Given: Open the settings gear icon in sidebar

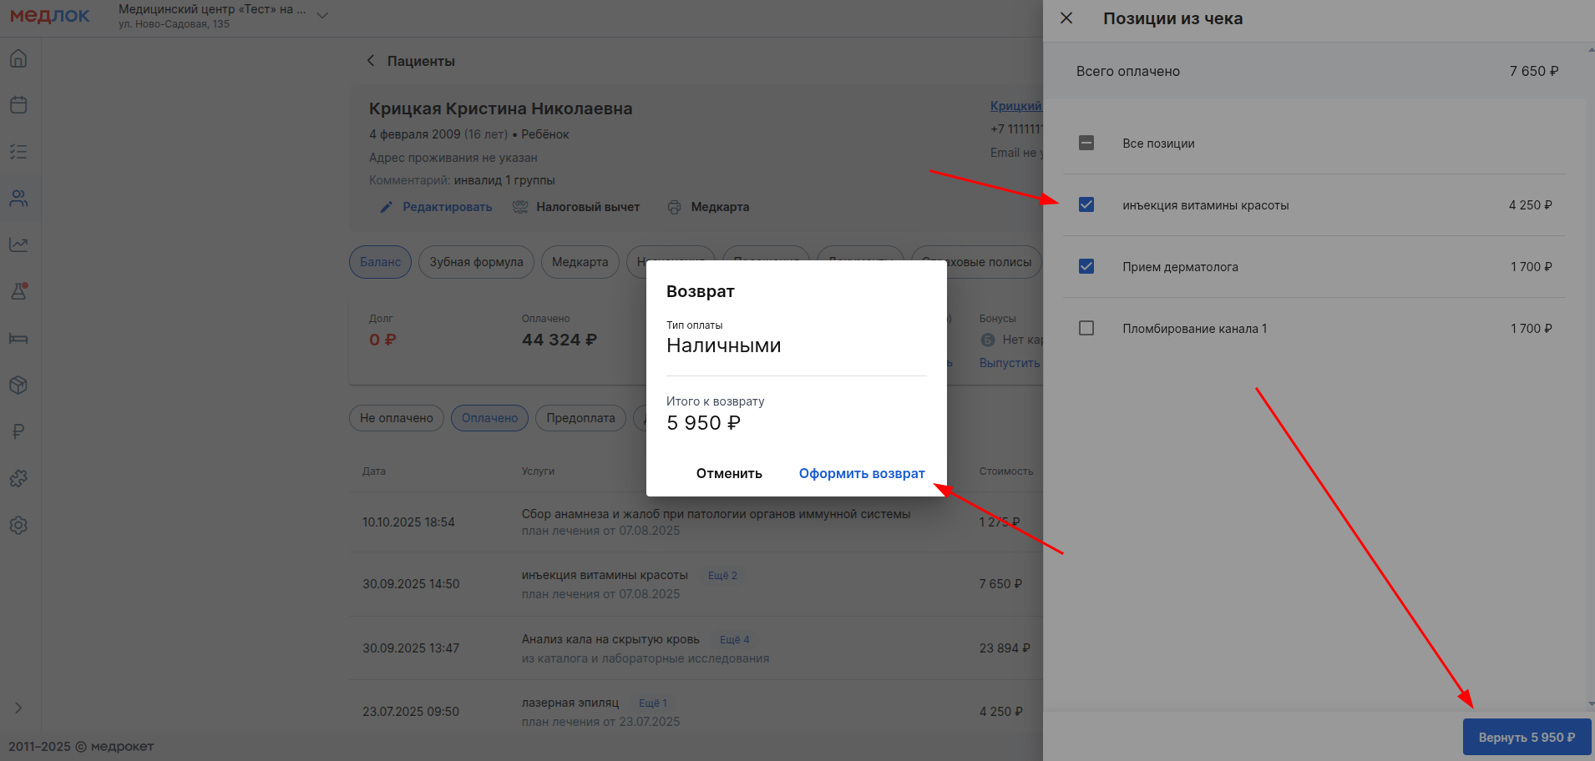Looking at the screenshot, I should (18, 525).
